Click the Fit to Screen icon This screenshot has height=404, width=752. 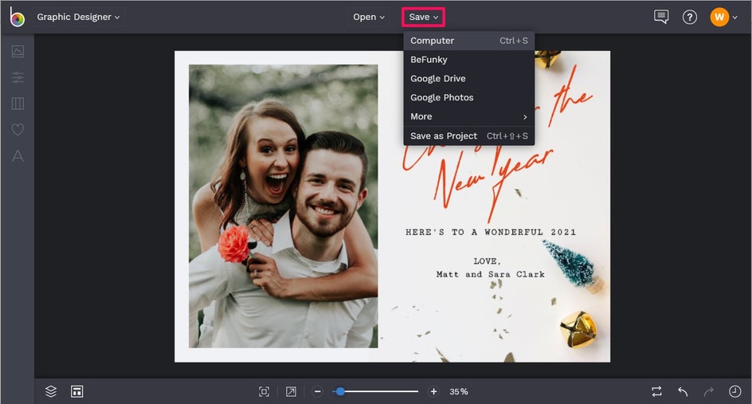(264, 391)
